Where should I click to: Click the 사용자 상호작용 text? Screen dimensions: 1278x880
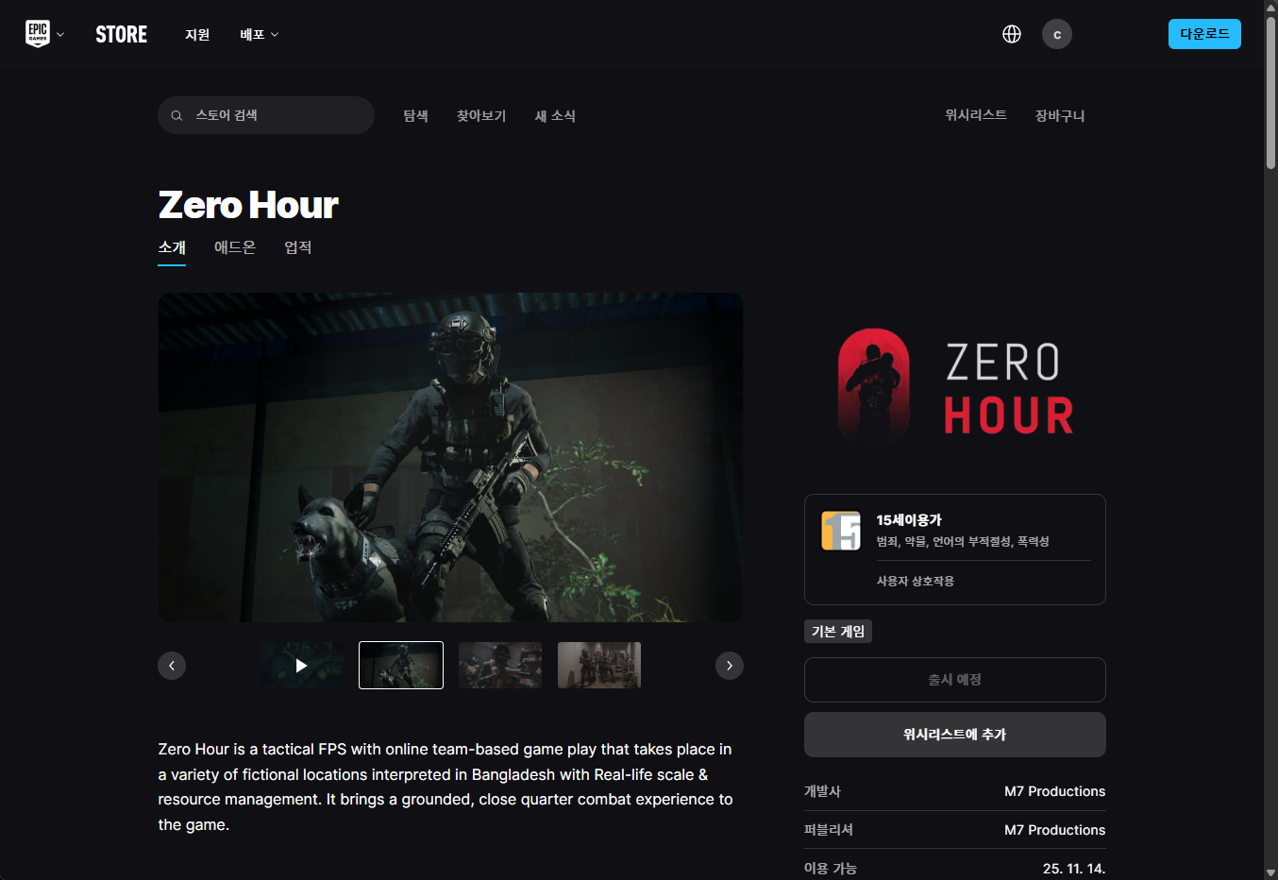[916, 582]
